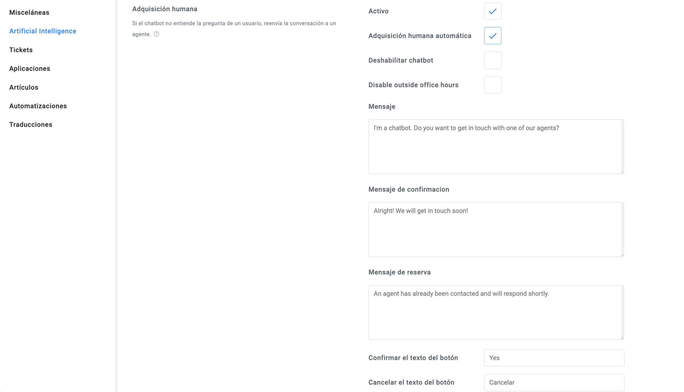The width and height of the screenshot is (684, 392).
Task: Click the Mensaje de reserva resize handle
Action: pyautogui.click(x=622, y=338)
